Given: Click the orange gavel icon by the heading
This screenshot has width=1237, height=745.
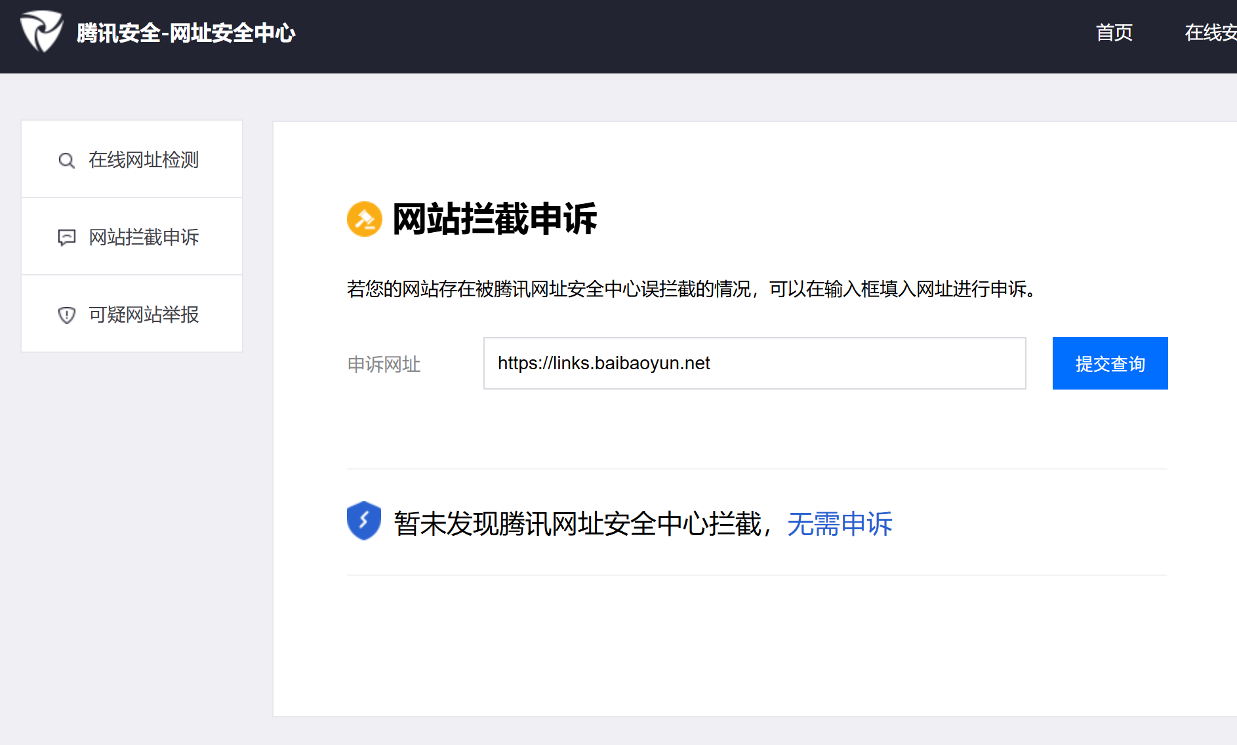Looking at the screenshot, I should (x=365, y=219).
